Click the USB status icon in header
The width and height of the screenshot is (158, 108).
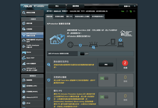134,11
